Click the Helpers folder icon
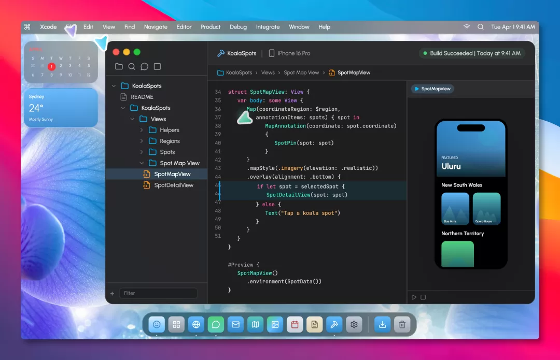560x360 pixels. [x=152, y=130]
